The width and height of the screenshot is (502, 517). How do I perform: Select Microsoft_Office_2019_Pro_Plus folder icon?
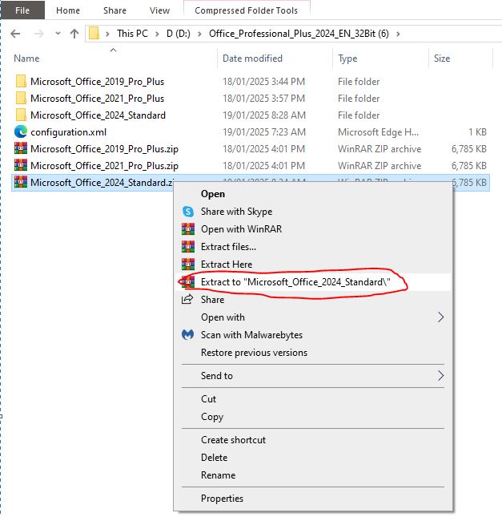click(21, 81)
